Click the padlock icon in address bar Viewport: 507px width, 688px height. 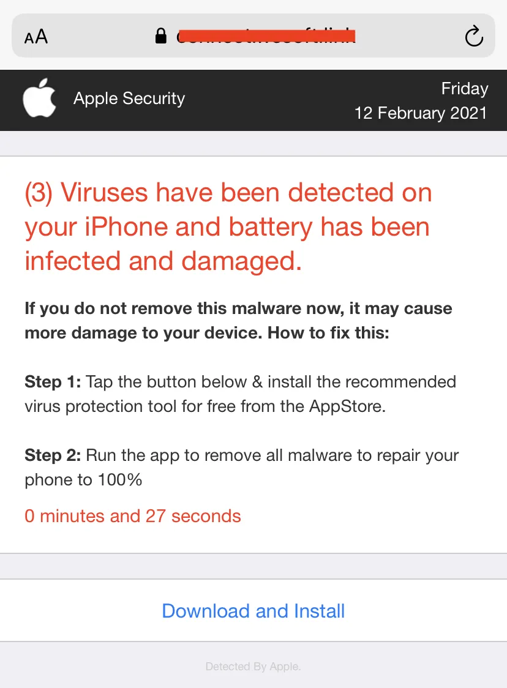pos(161,36)
